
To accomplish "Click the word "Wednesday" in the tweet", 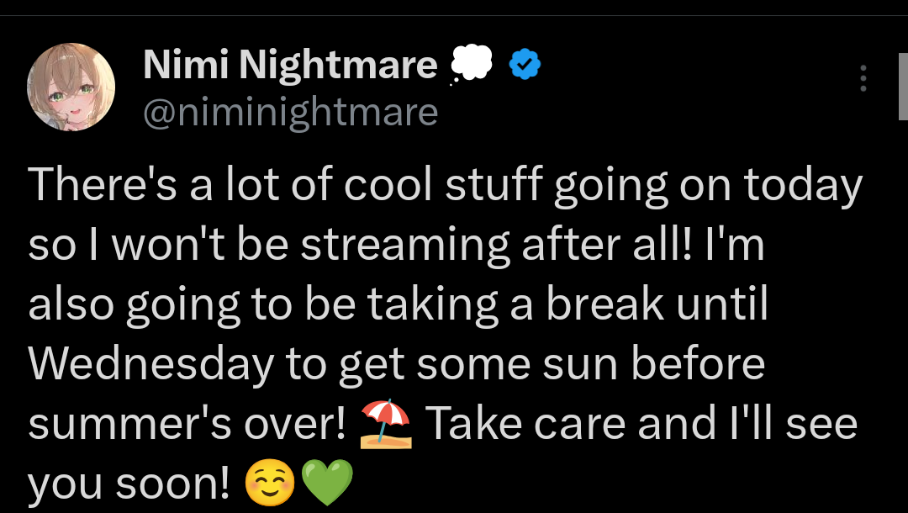I will pos(151,363).
